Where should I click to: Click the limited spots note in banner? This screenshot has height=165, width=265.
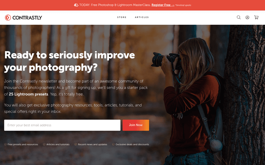click(183, 5)
